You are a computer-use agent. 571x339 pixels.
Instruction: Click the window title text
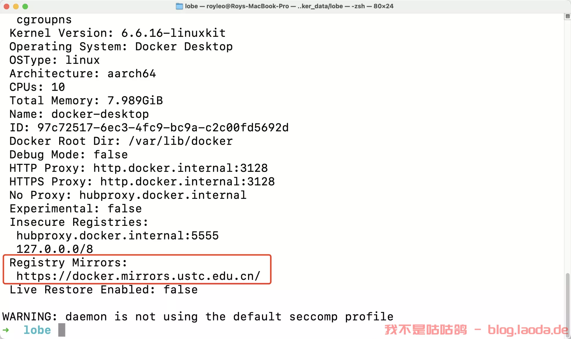click(289, 6)
